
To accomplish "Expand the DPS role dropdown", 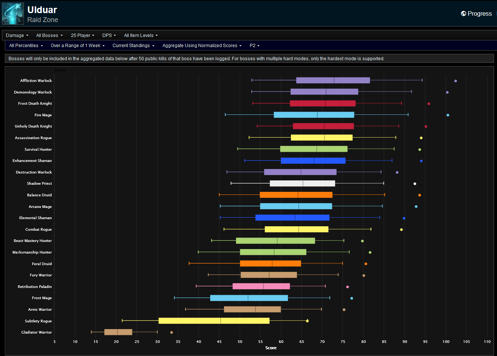I will point(109,36).
